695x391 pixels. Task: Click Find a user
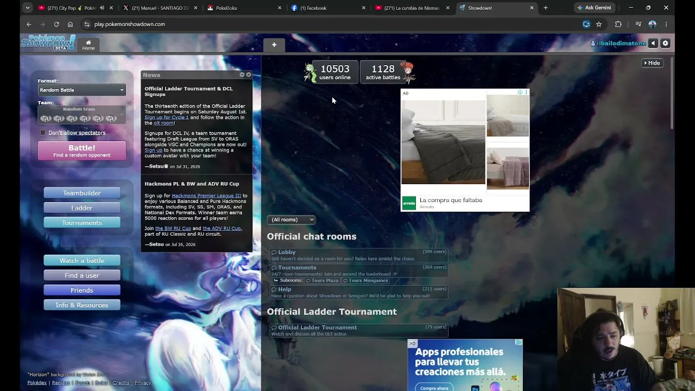click(x=82, y=275)
